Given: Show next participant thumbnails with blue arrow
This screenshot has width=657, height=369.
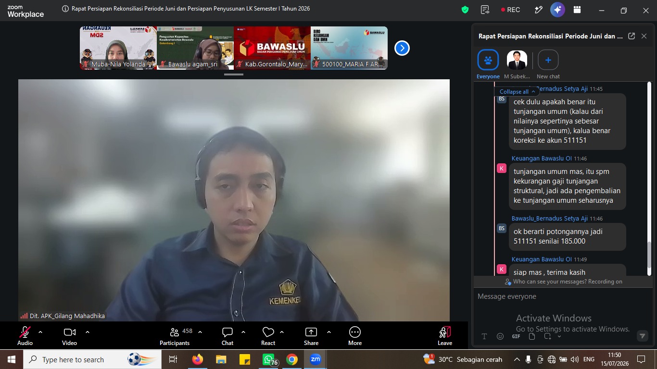Looking at the screenshot, I should pyautogui.click(x=402, y=48).
